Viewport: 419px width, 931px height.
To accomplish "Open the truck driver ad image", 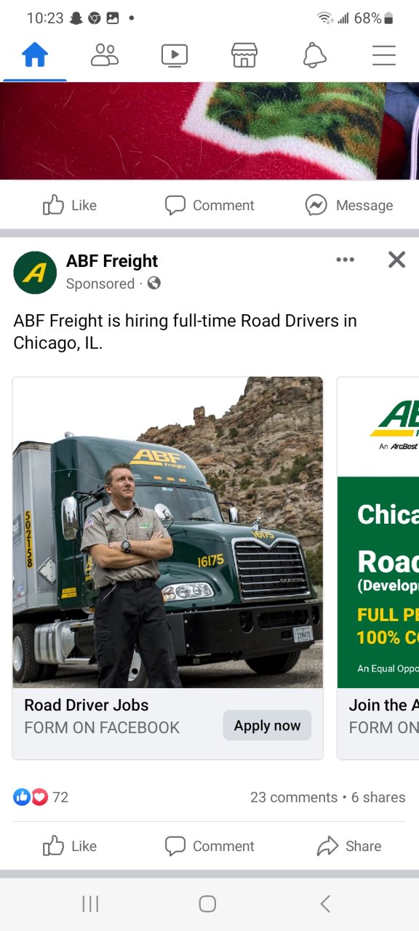I will click(x=168, y=532).
